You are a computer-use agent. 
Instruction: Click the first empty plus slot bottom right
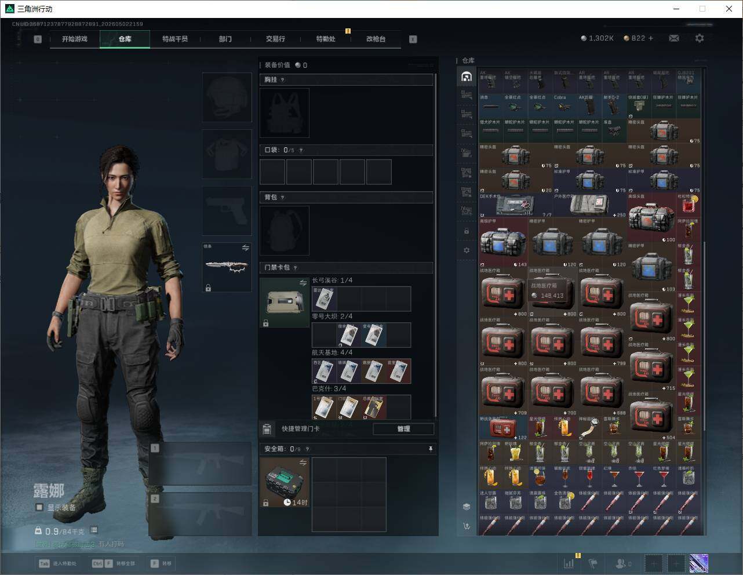click(x=654, y=563)
